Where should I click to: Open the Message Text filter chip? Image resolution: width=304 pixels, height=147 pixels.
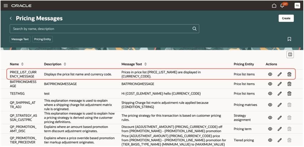point(20,39)
